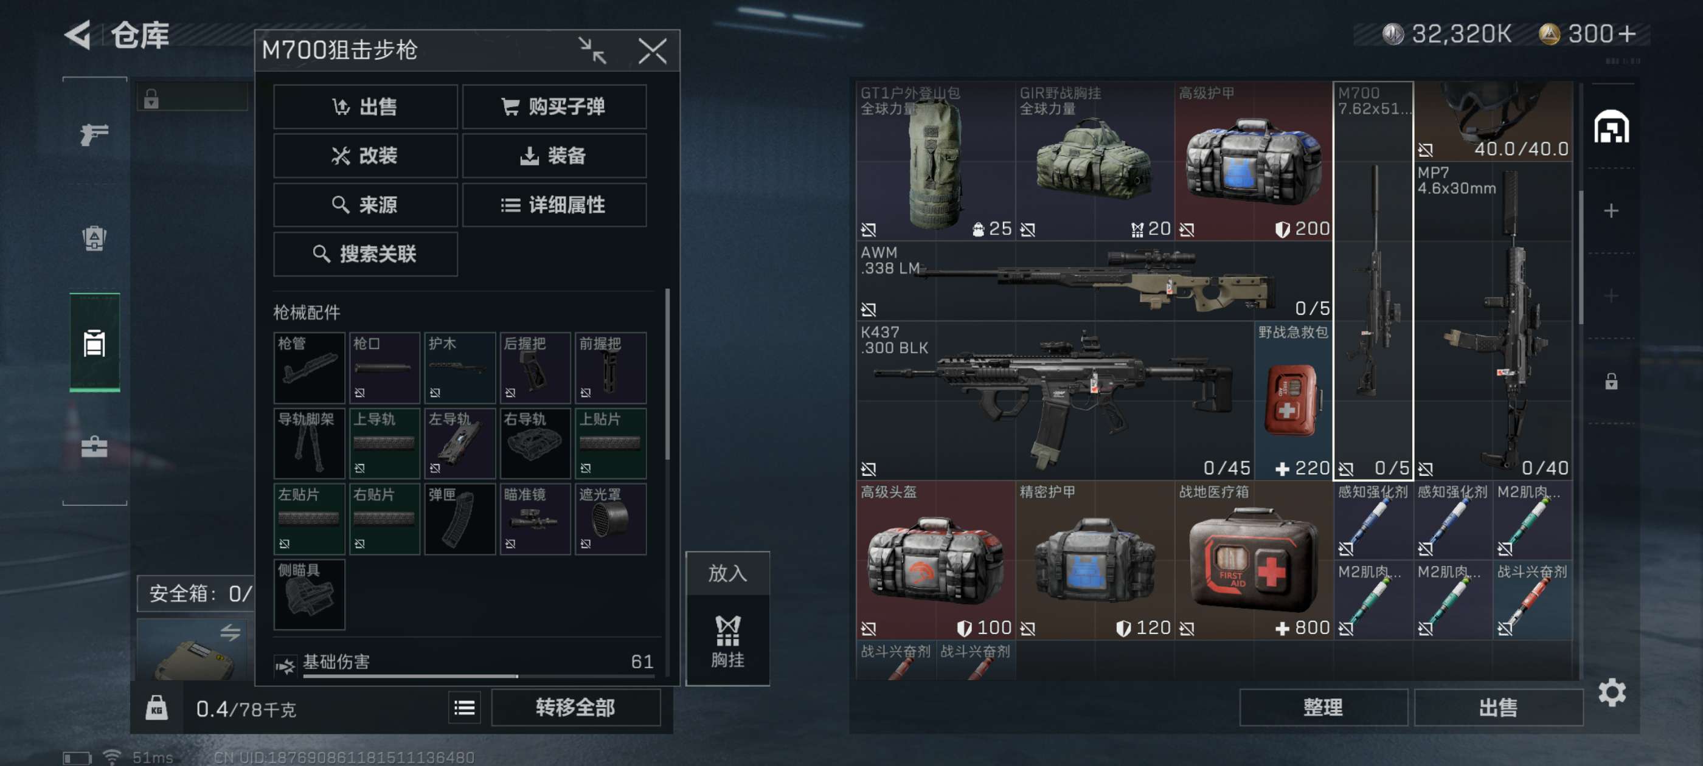Image resolution: width=1703 pixels, height=766 pixels.
Task: Open 详细属性 detailed attributes
Action: pos(554,205)
